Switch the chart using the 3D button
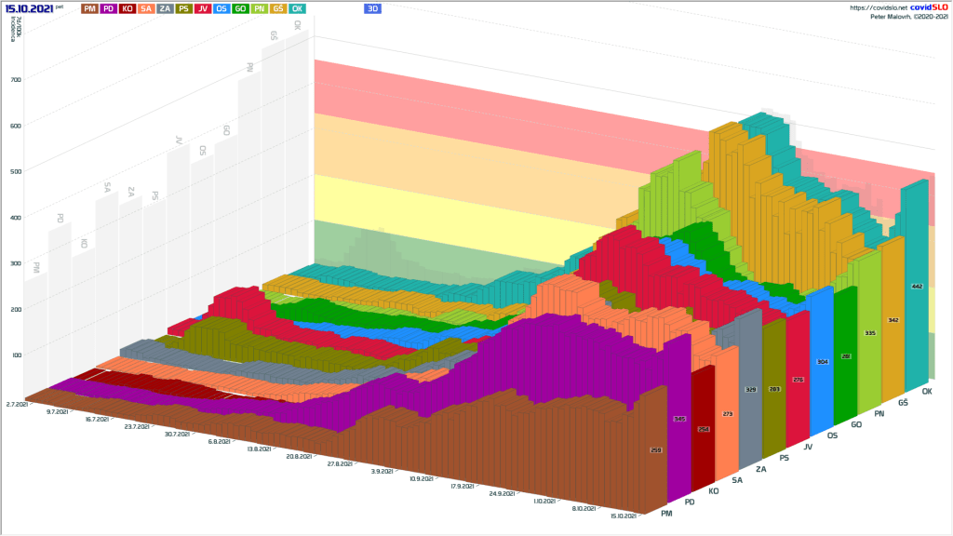Image resolution: width=953 pixels, height=536 pixels. (372, 8)
